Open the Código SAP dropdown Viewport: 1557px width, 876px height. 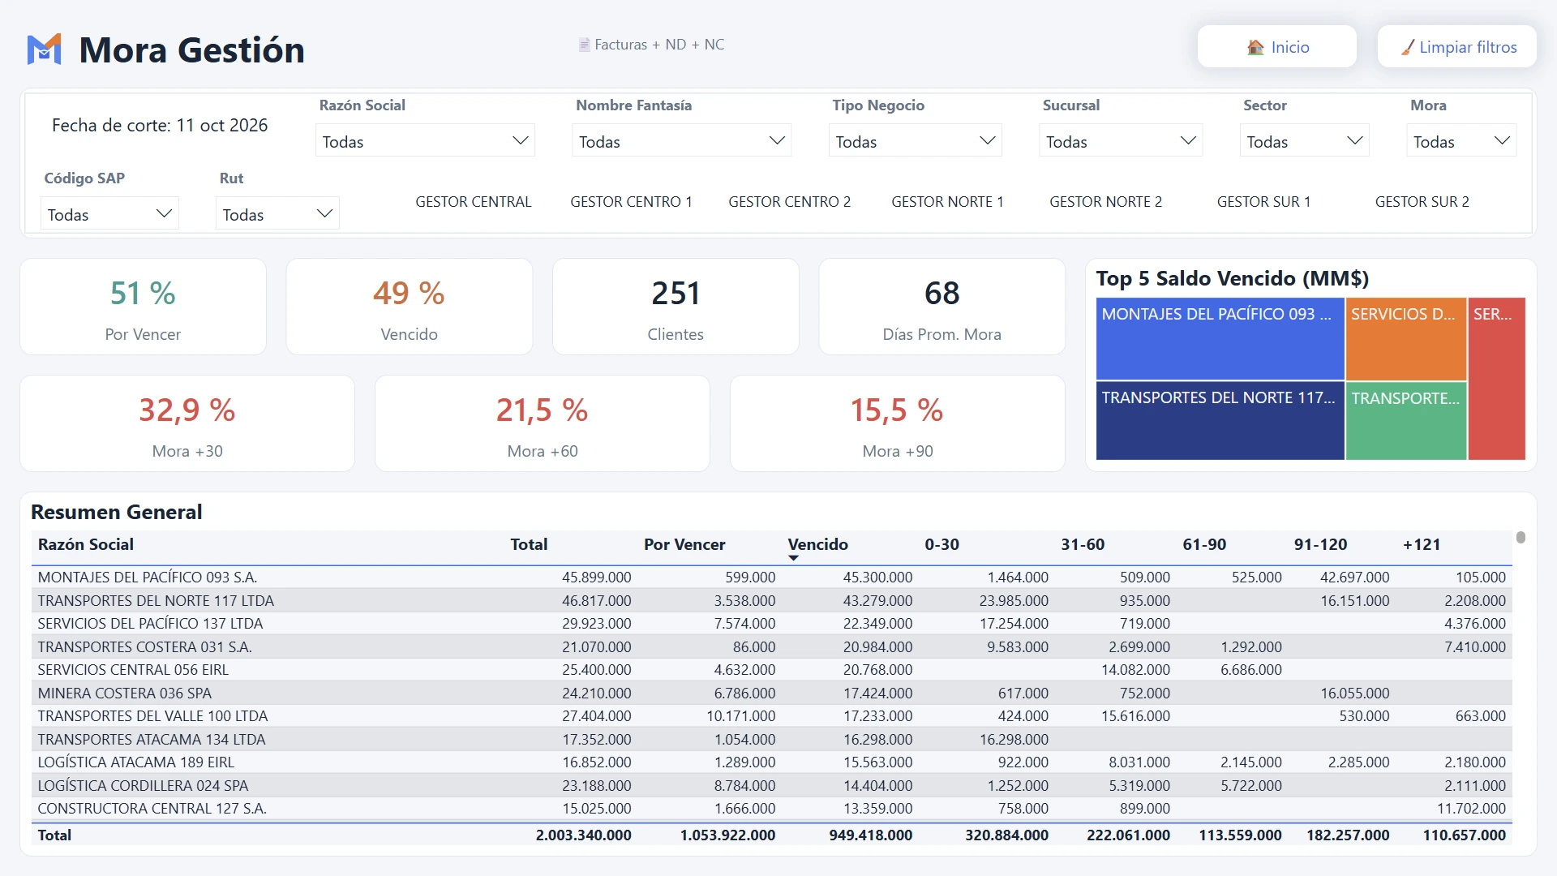(x=109, y=214)
